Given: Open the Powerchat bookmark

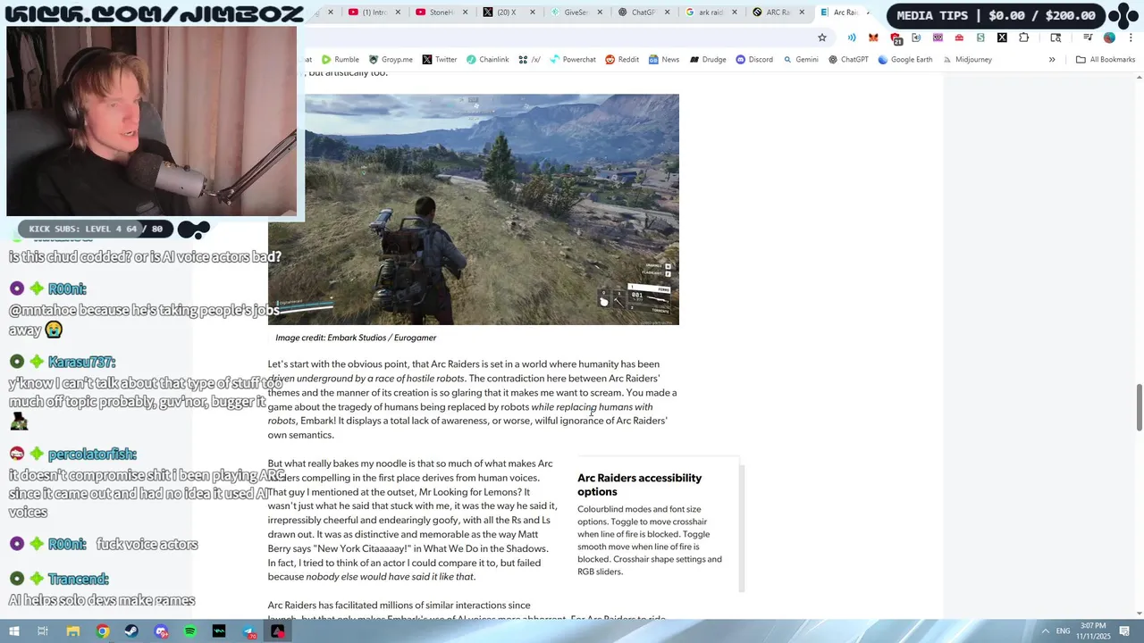Looking at the screenshot, I should tap(573, 60).
